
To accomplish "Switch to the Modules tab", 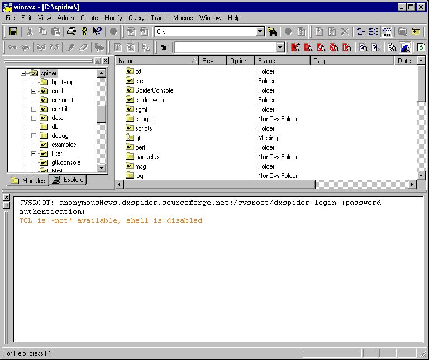I will pos(27,180).
